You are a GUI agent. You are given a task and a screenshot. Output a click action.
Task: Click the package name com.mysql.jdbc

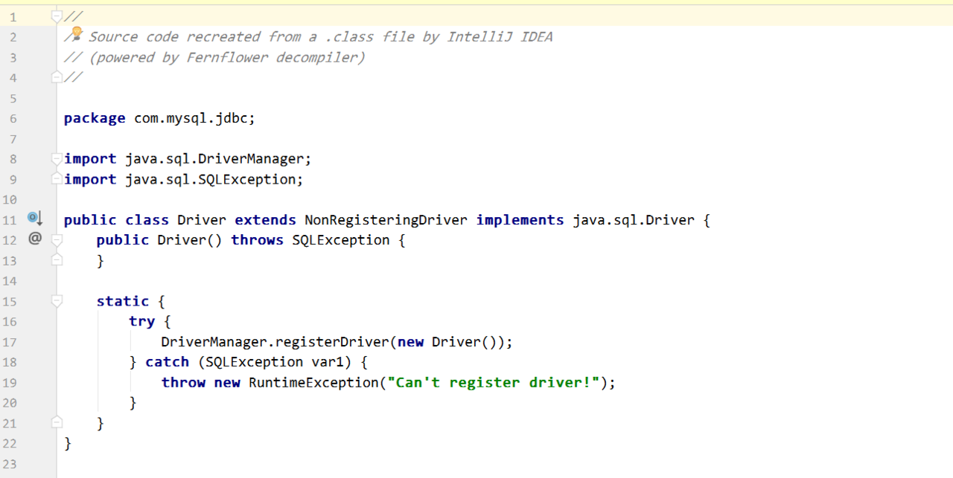coord(194,118)
